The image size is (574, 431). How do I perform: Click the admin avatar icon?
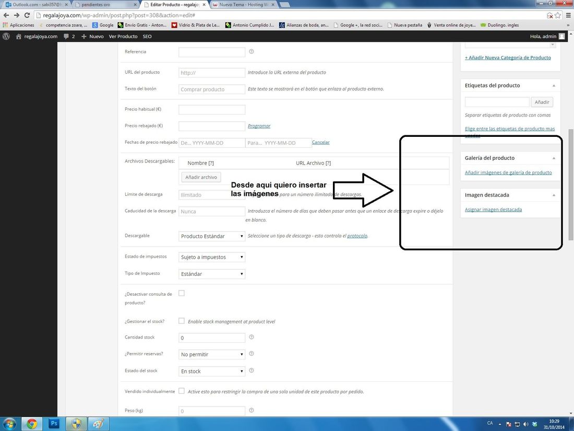point(562,36)
